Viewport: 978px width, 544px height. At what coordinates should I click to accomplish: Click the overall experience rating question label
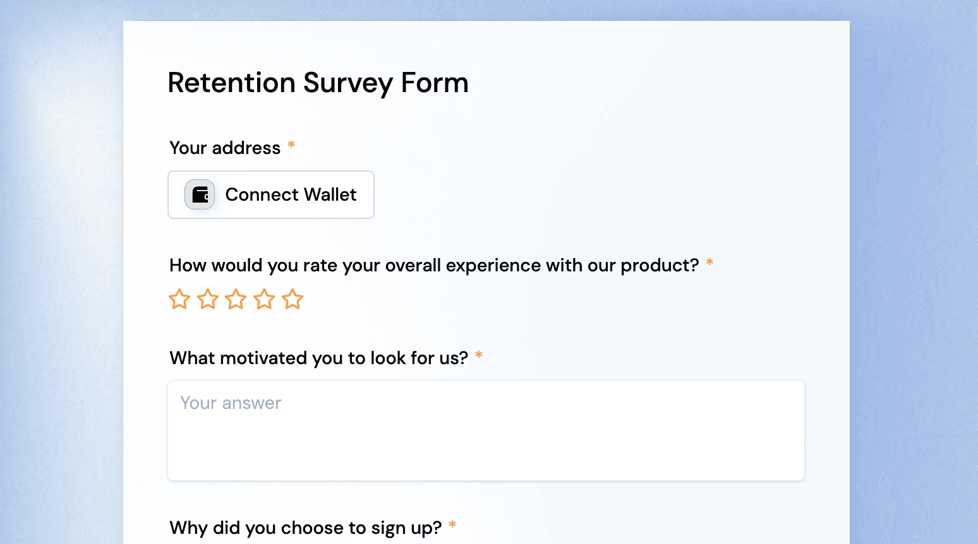(434, 265)
